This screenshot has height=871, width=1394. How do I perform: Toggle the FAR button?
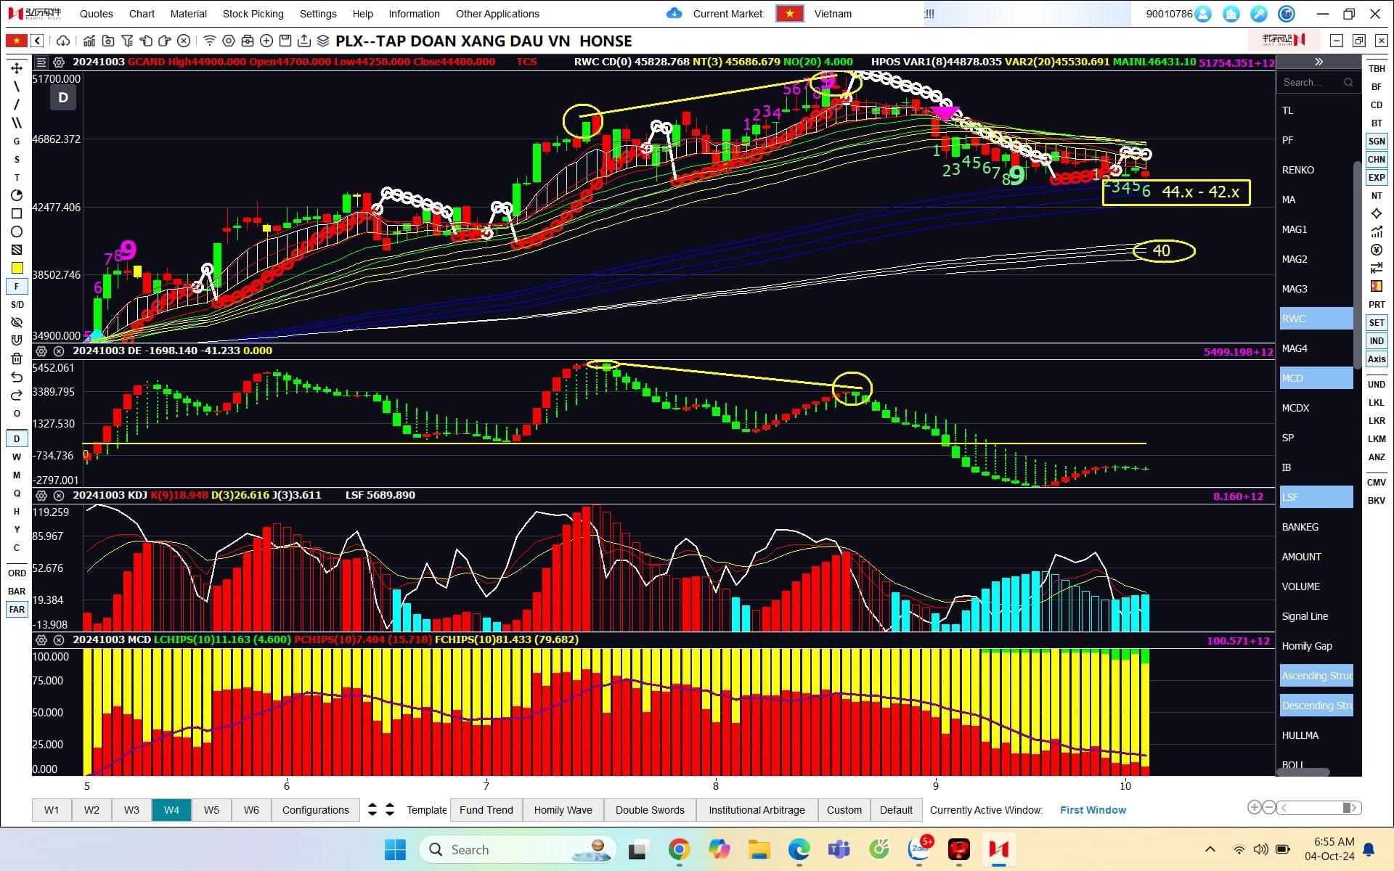click(17, 609)
